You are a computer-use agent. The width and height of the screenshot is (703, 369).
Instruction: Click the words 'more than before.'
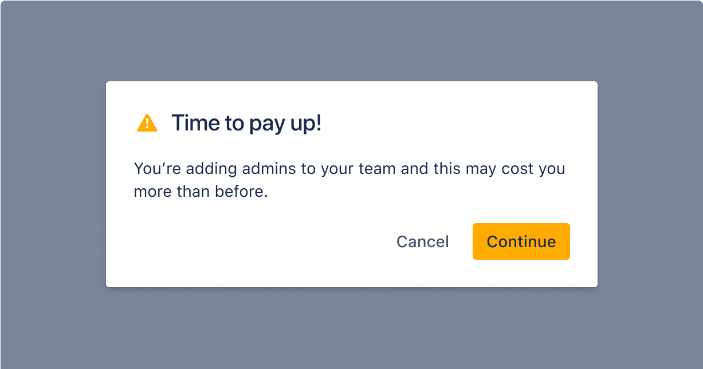(x=201, y=192)
